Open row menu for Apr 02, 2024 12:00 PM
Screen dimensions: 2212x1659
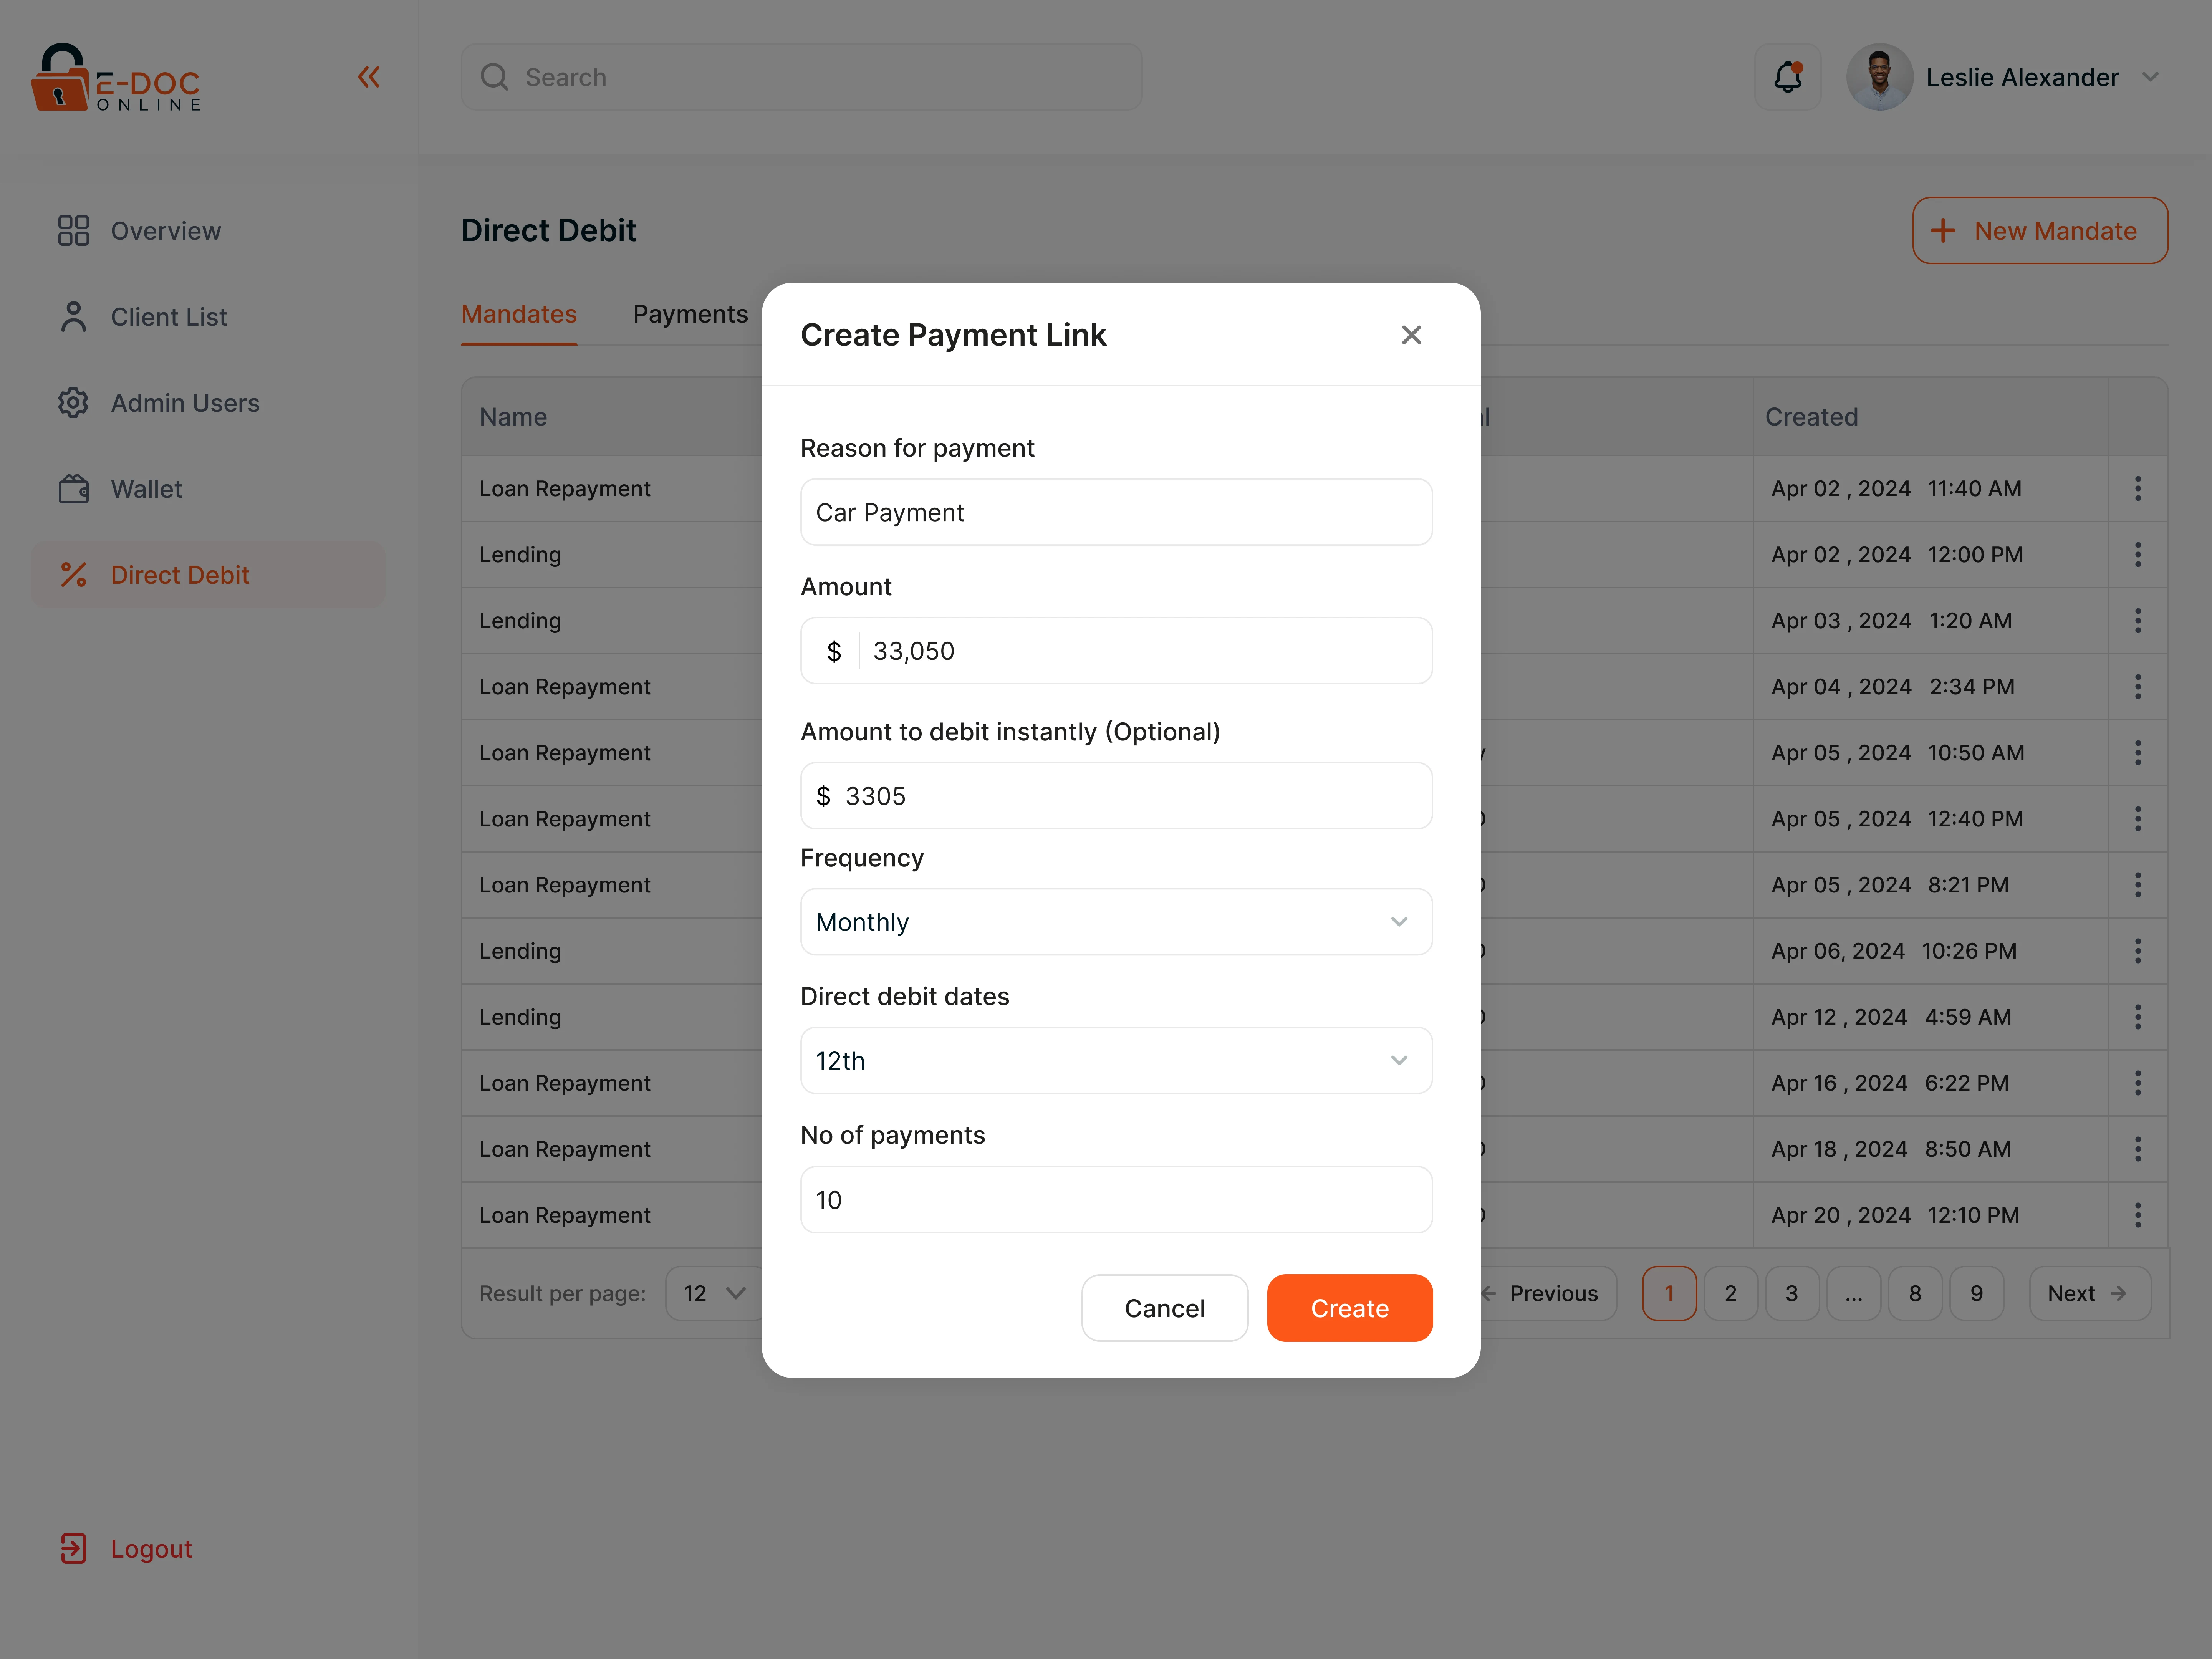pyautogui.click(x=2138, y=555)
